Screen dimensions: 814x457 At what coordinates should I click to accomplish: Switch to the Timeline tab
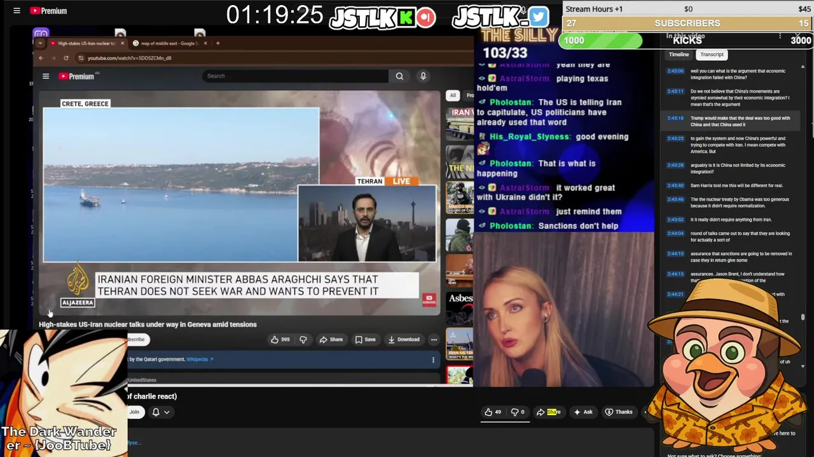pos(679,55)
